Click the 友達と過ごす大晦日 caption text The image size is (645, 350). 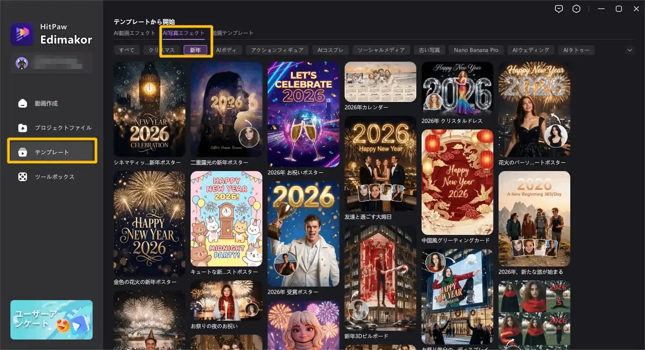tap(369, 216)
